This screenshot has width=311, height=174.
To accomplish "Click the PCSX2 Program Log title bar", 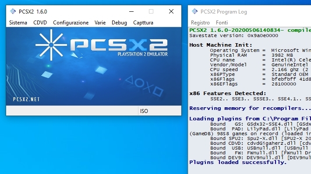I will coord(250,12).
